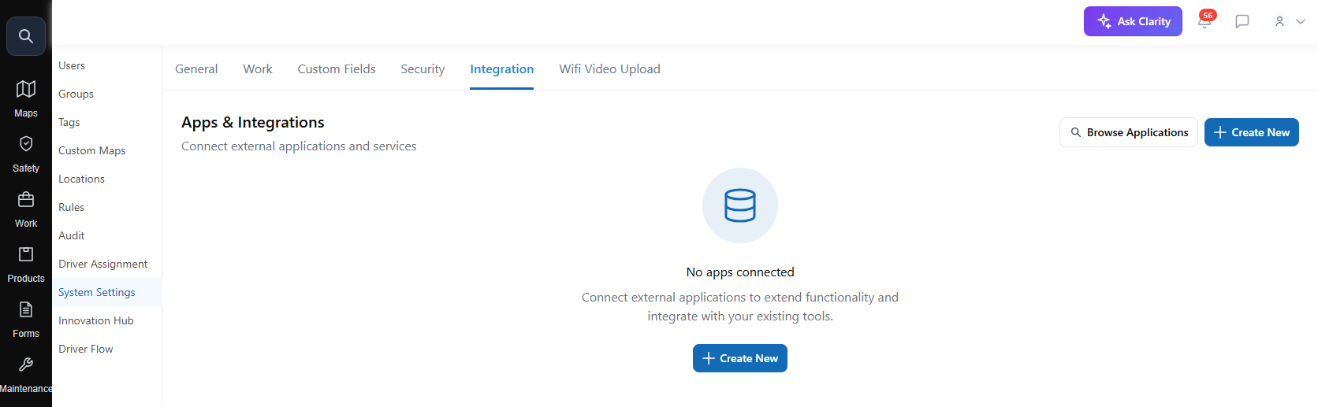Open Custom Maps menu item

(106, 150)
